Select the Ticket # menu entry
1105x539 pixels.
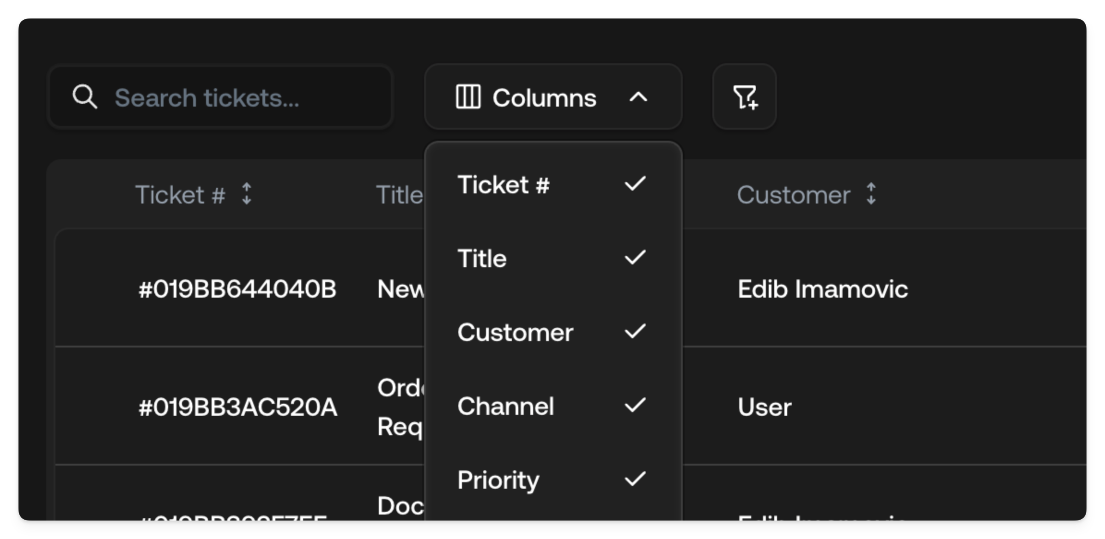click(504, 184)
